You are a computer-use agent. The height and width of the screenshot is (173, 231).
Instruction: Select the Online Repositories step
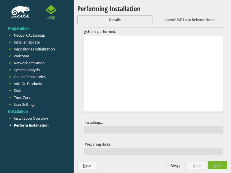[x=30, y=77]
